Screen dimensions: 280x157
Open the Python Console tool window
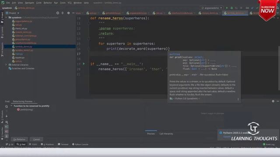pyautogui.click(x=80, y=144)
